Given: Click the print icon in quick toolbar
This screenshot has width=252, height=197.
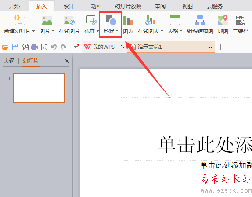Looking at the screenshot, I should [x=34, y=47].
